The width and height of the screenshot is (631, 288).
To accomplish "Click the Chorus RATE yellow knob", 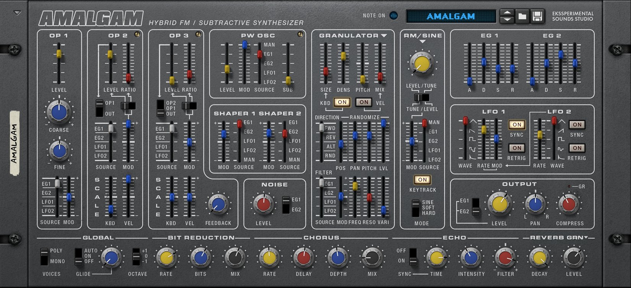I will pyautogui.click(x=269, y=258).
